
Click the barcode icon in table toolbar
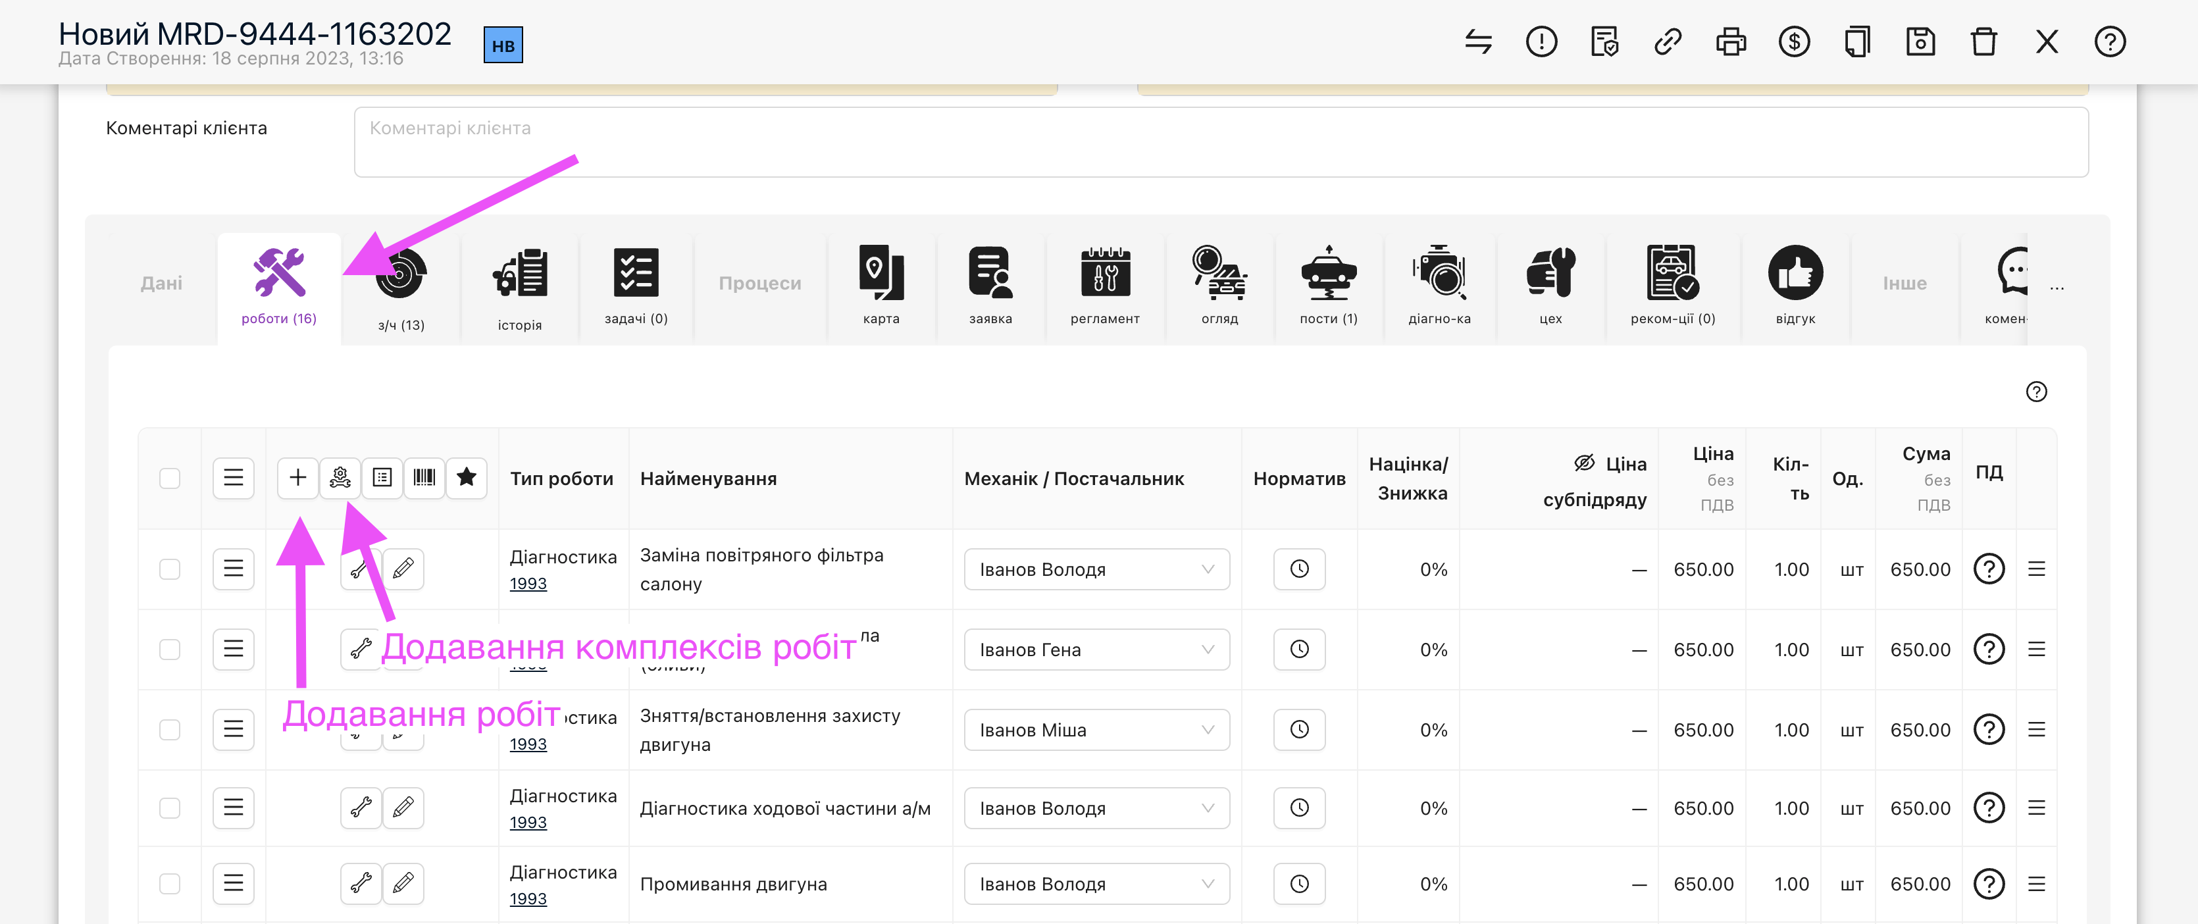pyautogui.click(x=424, y=477)
